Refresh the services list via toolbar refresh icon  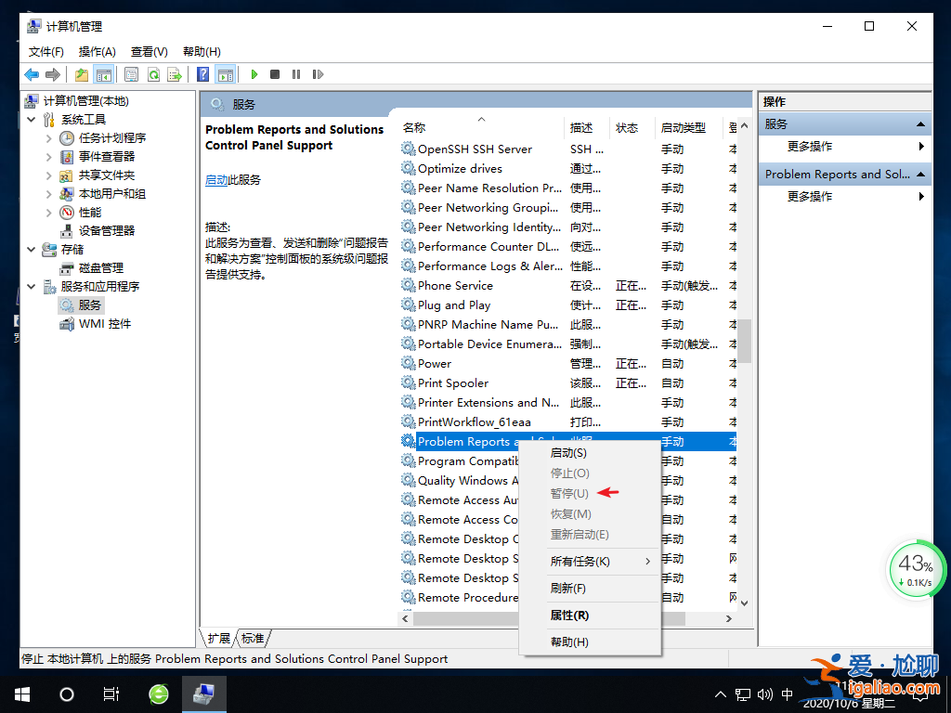153,74
